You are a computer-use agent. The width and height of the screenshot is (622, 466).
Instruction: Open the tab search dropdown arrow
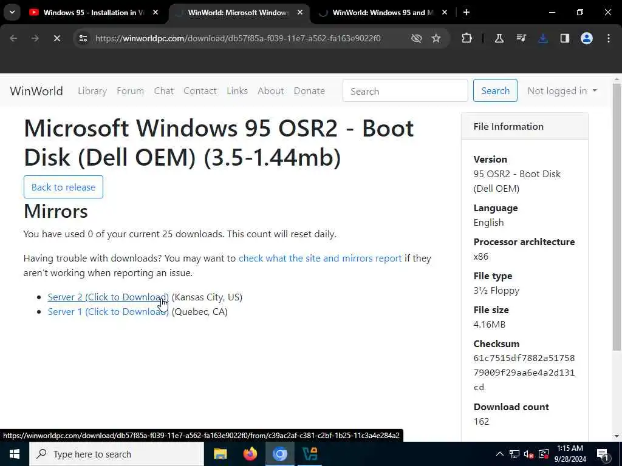(12, 12)
